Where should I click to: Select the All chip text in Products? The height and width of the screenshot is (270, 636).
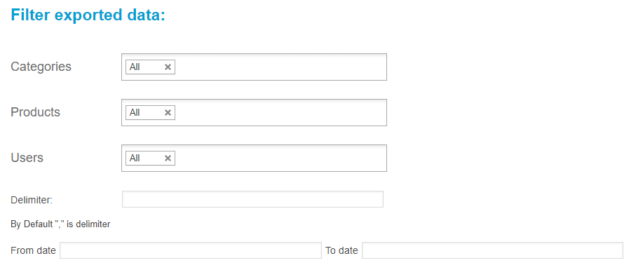135,113
